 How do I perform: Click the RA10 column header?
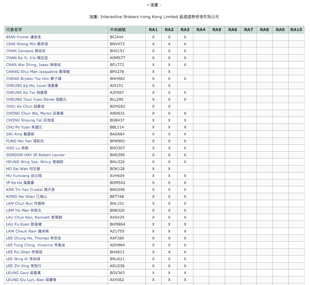pyautogui.click(x=296, y=30)
